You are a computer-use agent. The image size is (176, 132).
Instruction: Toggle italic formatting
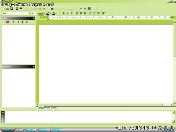click(x=68, y=13)
